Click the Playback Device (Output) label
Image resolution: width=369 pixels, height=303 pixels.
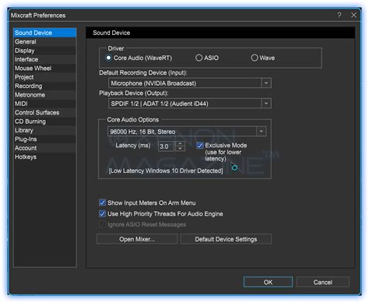(x=134, y=93)
